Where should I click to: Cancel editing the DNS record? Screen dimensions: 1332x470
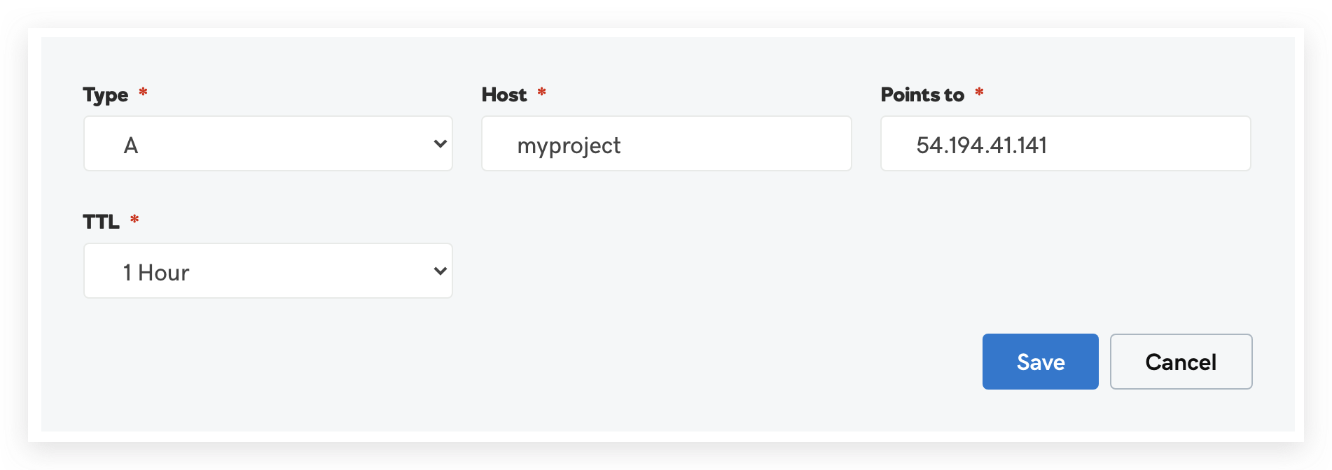coord(1181,362)
